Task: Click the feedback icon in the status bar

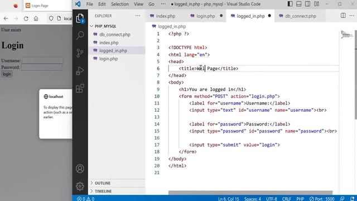Action: pyautogui.click(x=342, y=199)
